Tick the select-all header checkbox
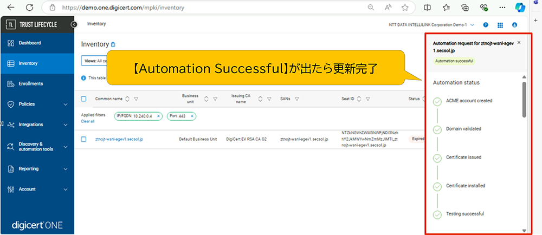 (x=83, y=99)
